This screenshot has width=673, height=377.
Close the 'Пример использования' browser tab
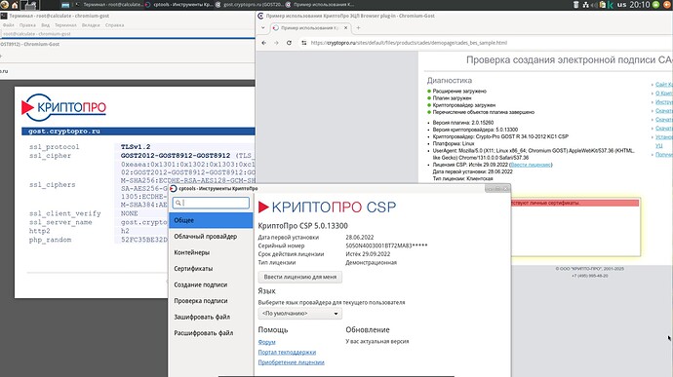(345, 28)
